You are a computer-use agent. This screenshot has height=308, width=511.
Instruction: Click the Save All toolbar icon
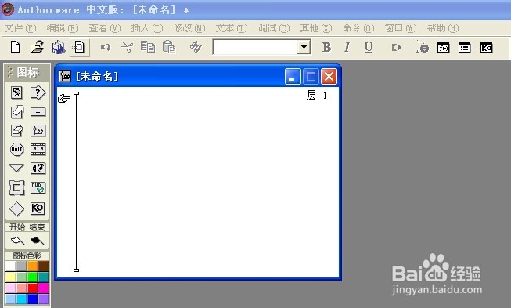[59, 47]
